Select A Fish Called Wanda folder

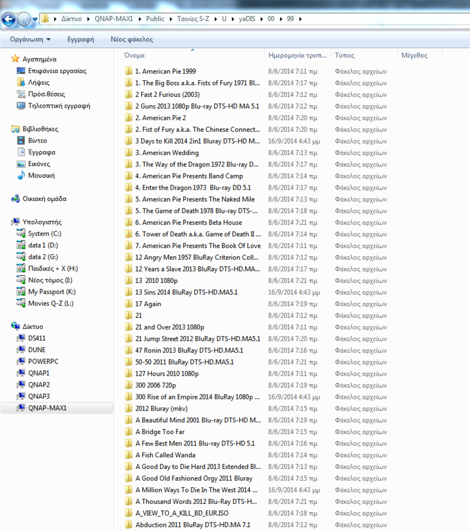coord(165,455)
